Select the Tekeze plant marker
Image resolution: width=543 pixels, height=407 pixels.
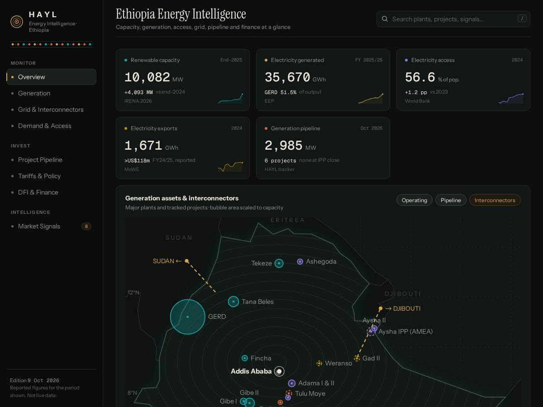pos(279,263)
